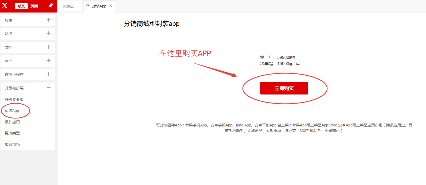Open 升级专业版 in the sidebar

pyautogui.click(x=14, y=100)
